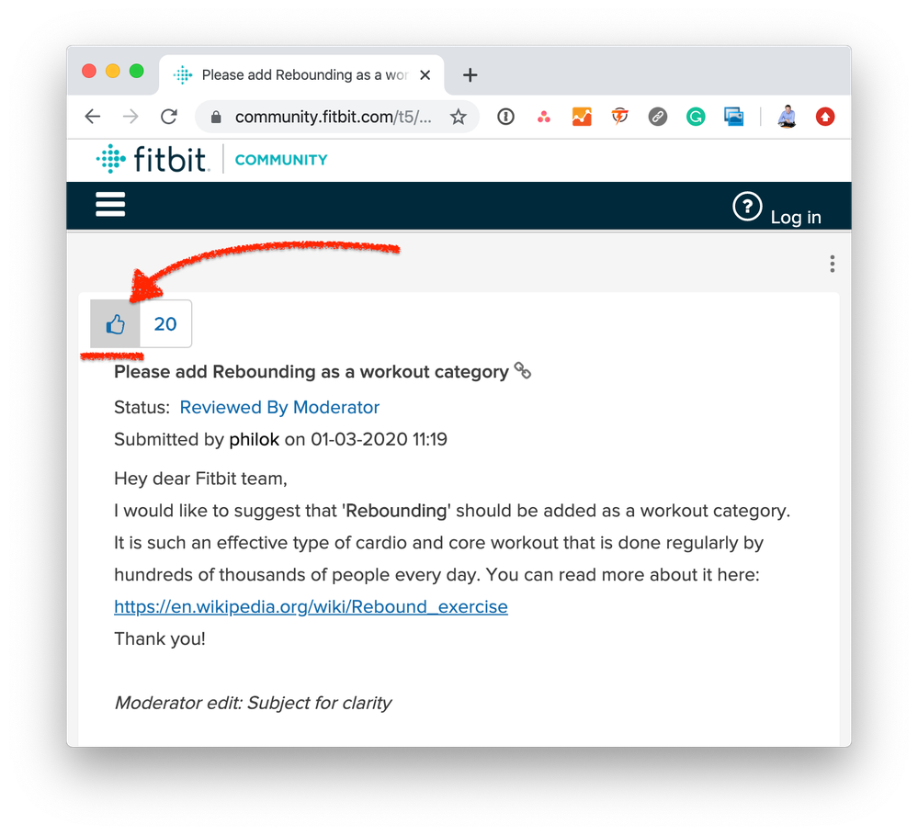Click the gray link extension icon

coord(657,117)
